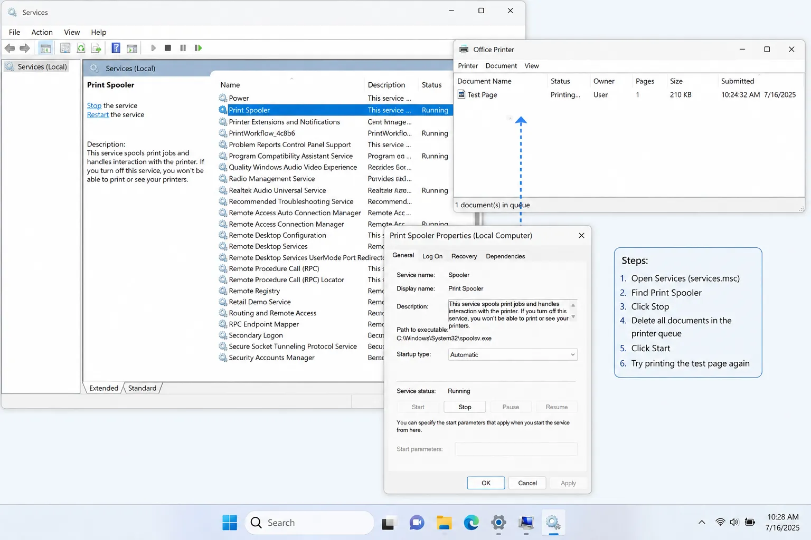
Task: Click the clock showing 10:28 AM
Action: 782,517
